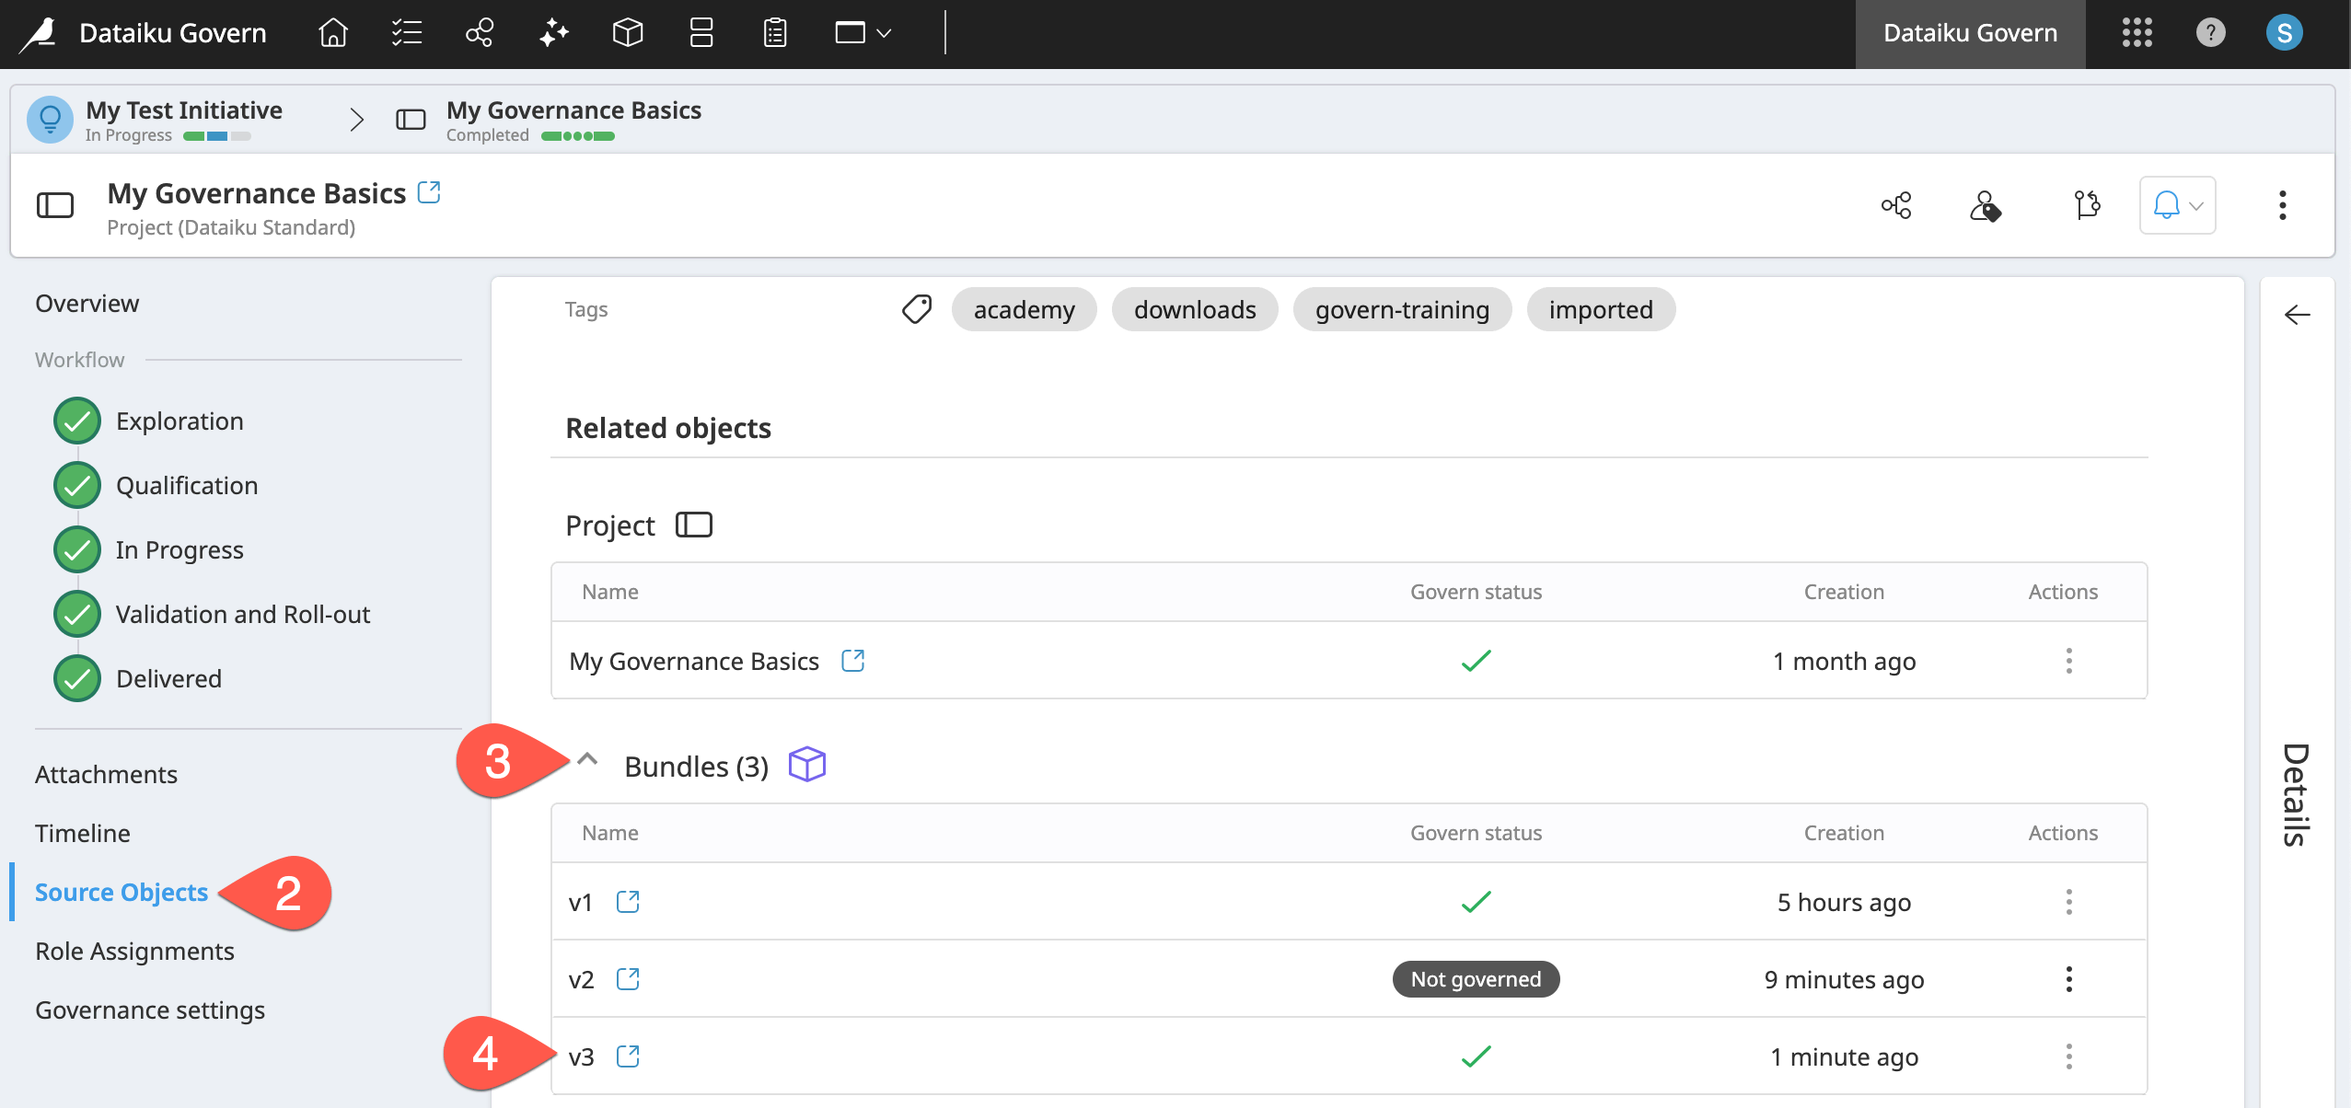Open the header more options menu
This screenshot has width=2351, height=1108.
(x=2282, y=205)
